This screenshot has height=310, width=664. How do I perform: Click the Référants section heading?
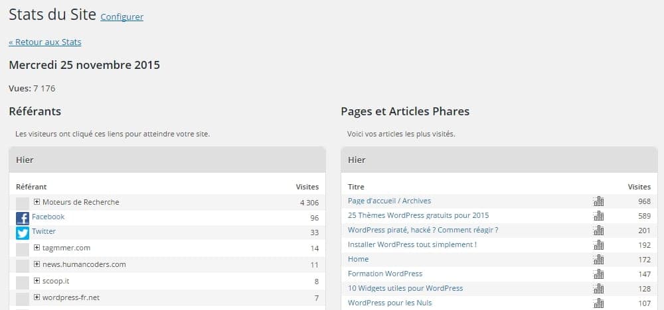coord(35,111)
